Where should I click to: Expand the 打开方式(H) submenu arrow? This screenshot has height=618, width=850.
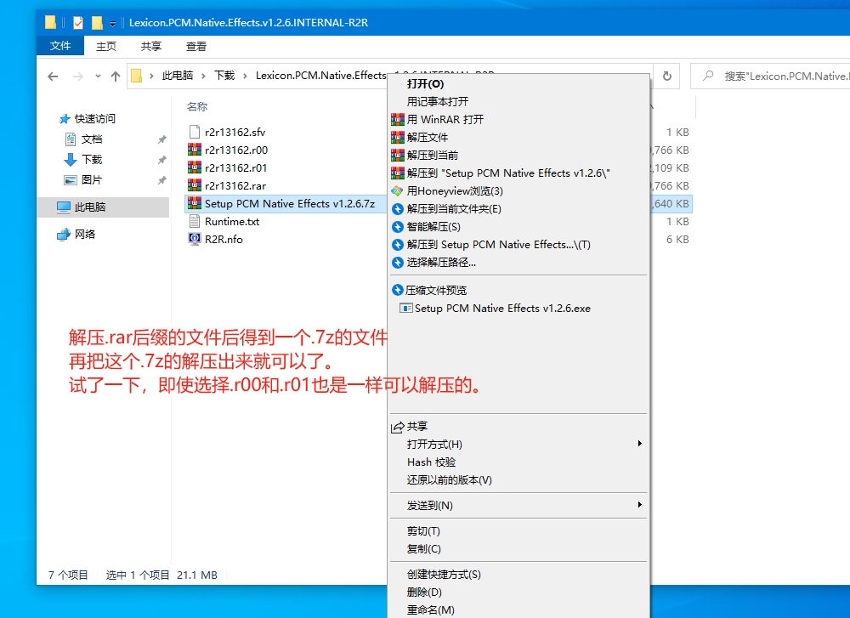tap(640, 444)
